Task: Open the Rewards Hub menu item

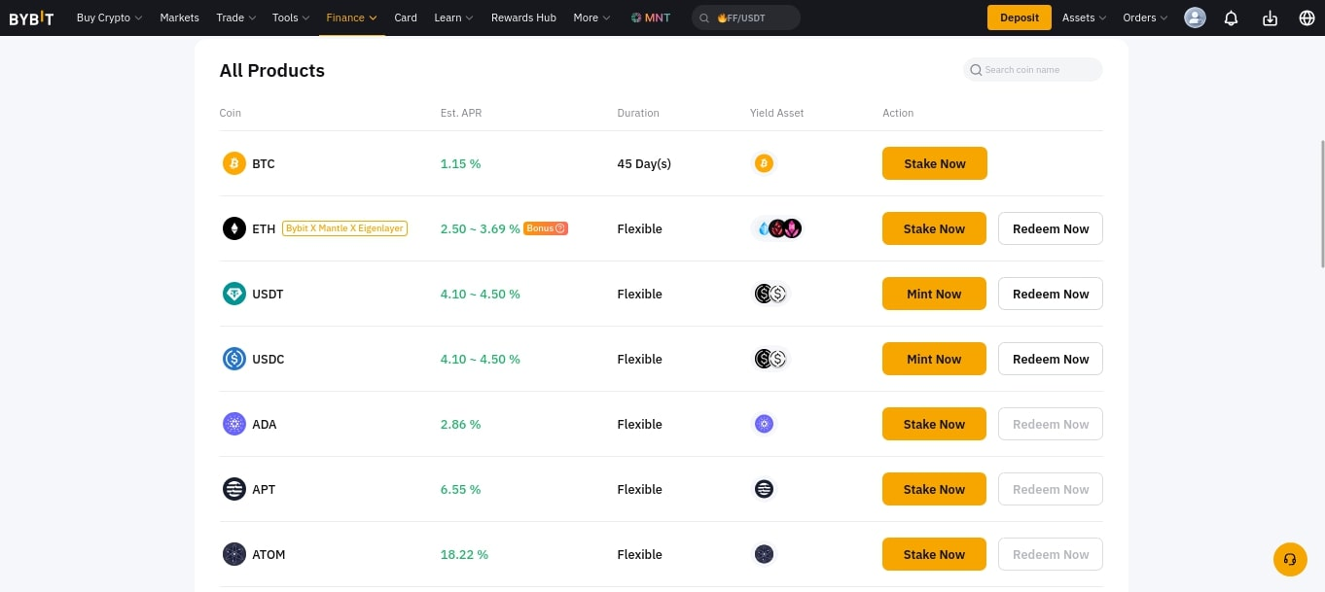Action: pyautogui.click(x=523, y=17)
